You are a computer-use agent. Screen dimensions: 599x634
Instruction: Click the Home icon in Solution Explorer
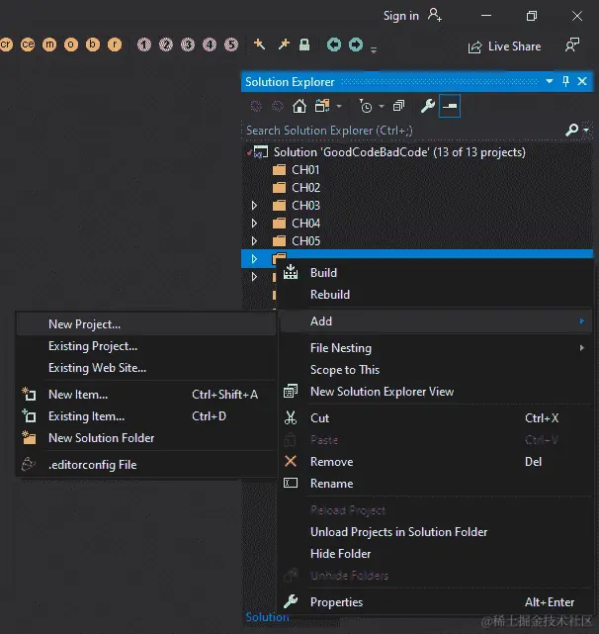299,107
